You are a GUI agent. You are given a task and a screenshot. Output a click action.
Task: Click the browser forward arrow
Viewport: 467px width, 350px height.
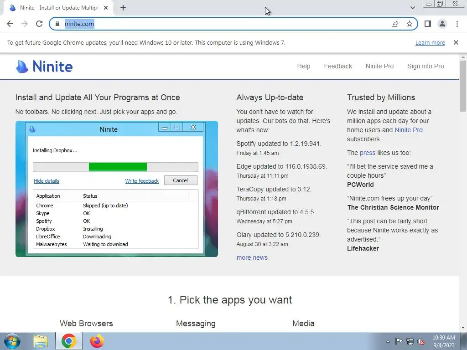click(x=25, y=24)
